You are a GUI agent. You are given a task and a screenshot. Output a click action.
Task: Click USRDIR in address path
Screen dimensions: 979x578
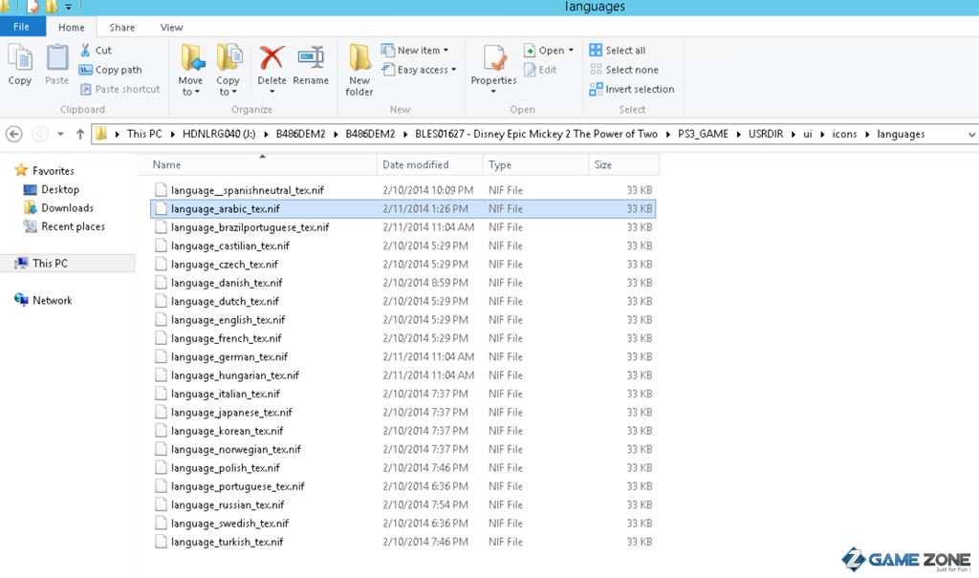tap(766, 134)
